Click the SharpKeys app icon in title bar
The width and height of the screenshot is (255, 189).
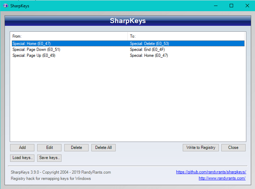6,6
